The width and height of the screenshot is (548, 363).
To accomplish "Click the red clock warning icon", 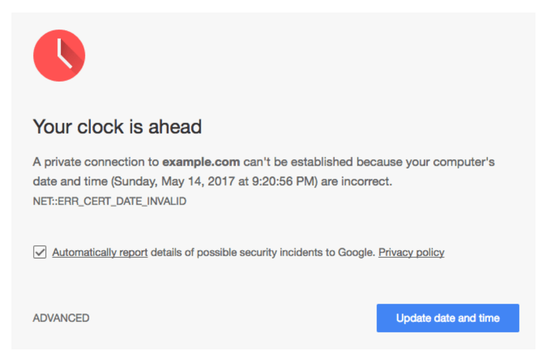I will (x=59, y=56).
